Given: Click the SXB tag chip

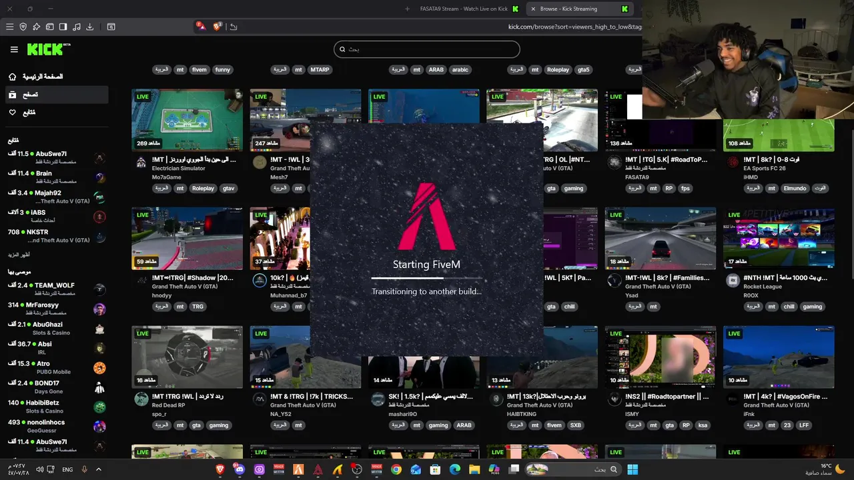Looking at the screenshot, I should point(575,425).
